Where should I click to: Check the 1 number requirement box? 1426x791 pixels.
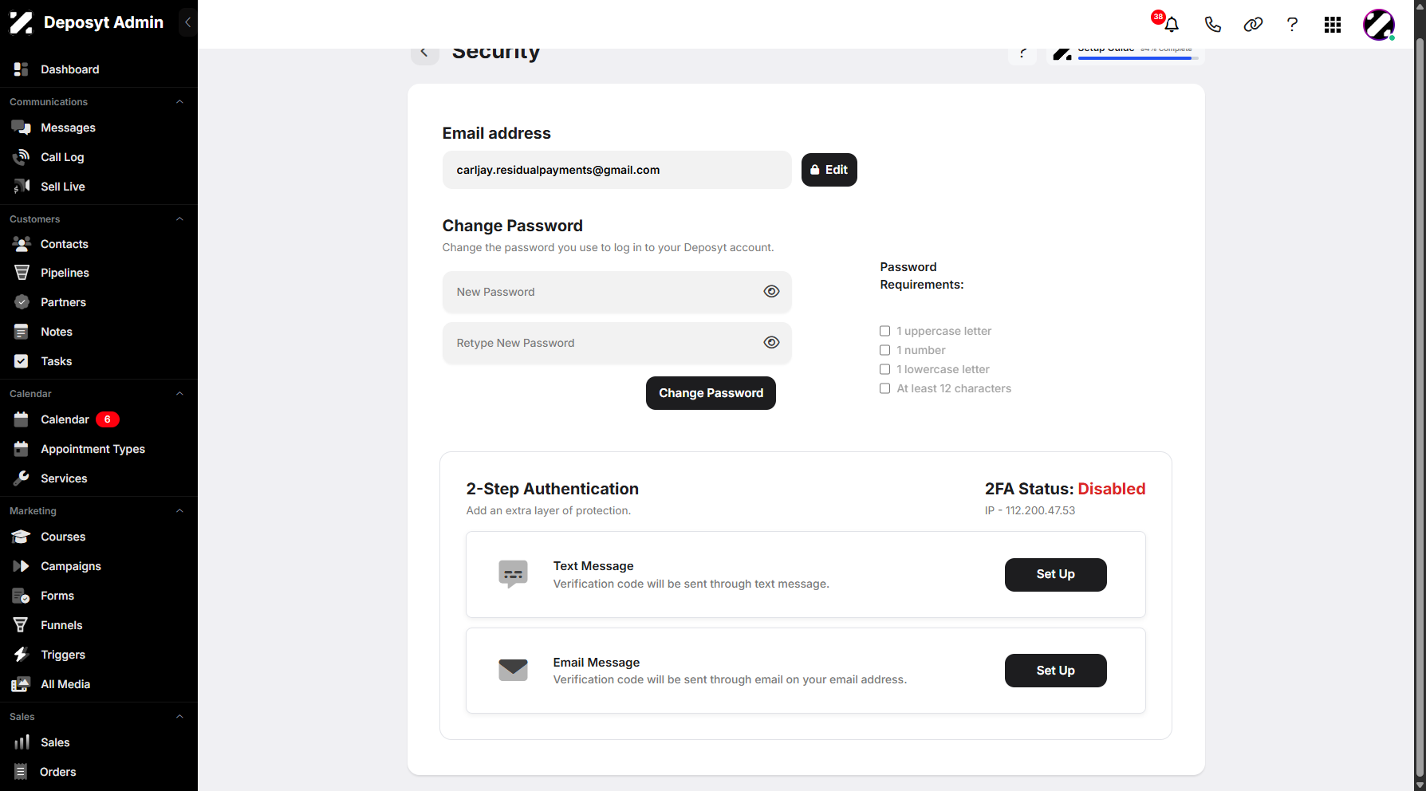[884, 350]
